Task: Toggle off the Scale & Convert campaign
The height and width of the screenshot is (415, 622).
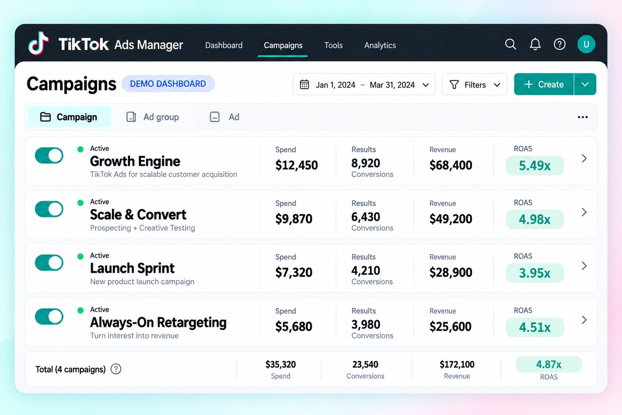Action: [x=49, y=209]
